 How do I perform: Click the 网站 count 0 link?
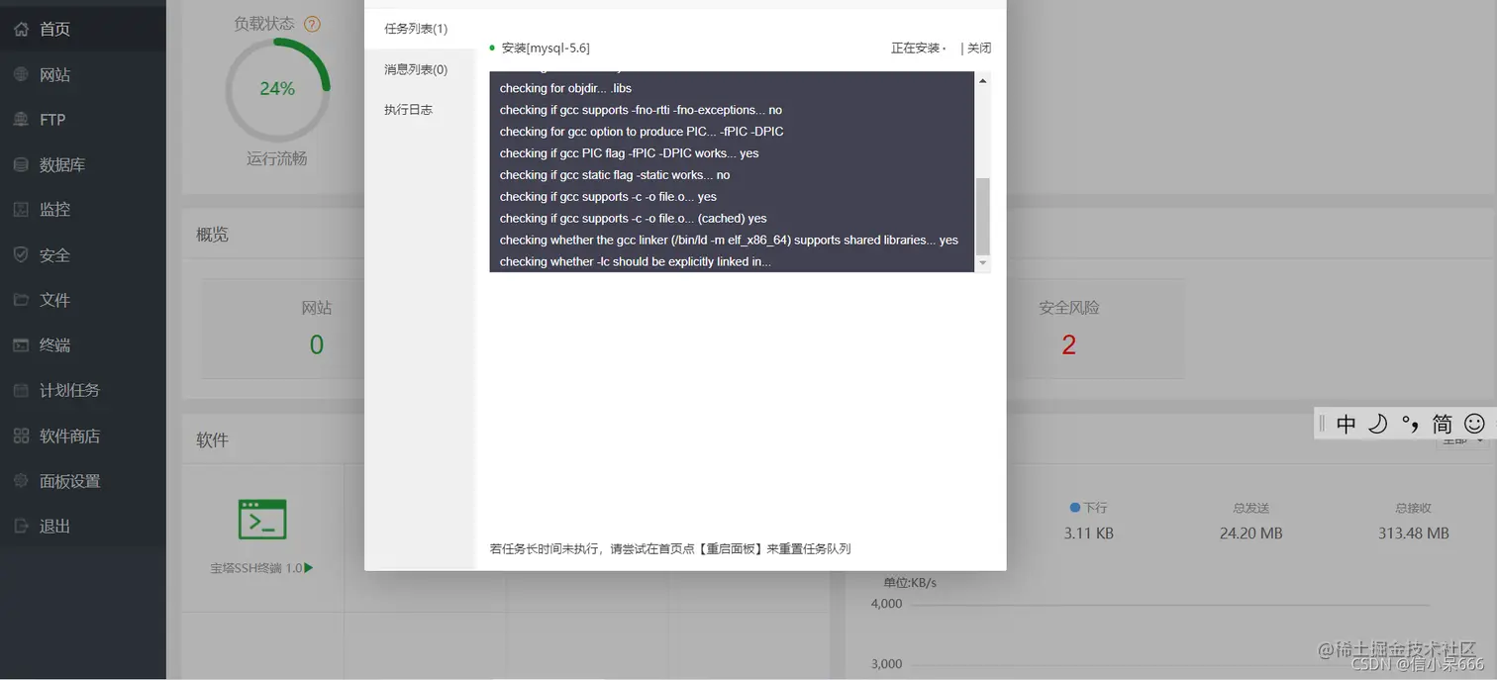click(317, 344)
